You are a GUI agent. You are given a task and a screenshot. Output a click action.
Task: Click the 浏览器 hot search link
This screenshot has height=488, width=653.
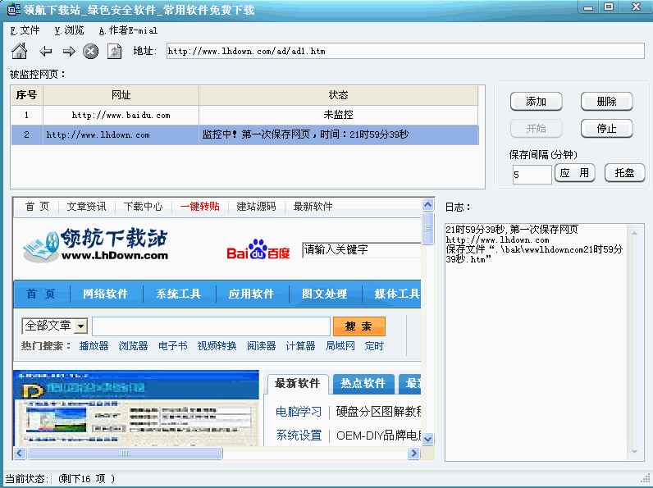pos(133,346)
